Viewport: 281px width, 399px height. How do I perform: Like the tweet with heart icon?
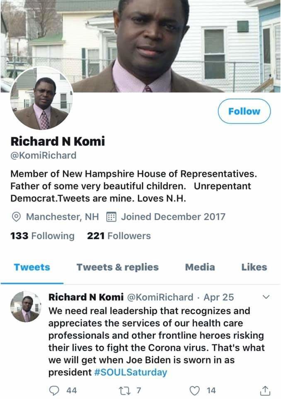194,391
